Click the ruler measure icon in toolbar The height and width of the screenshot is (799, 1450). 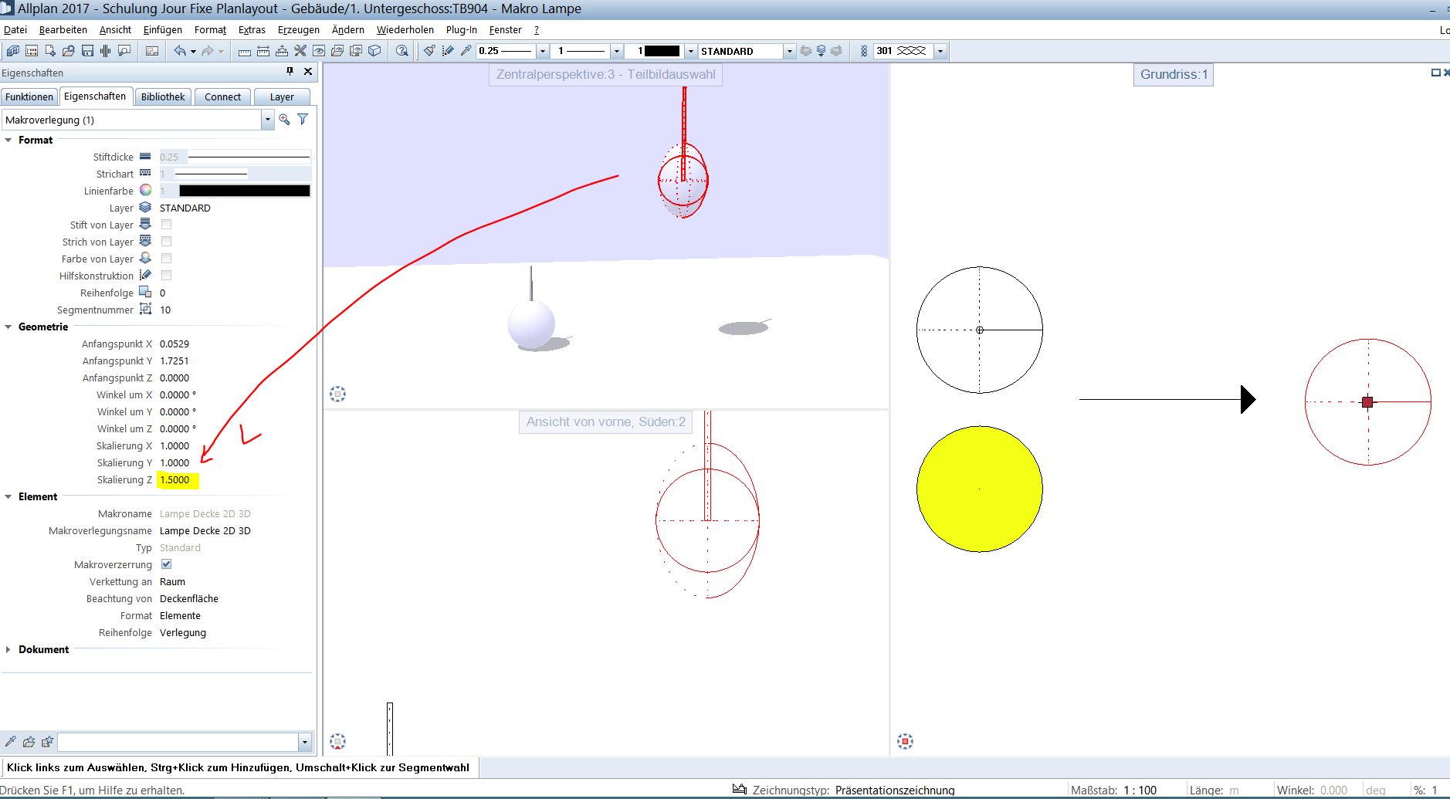click(x=245, y=51)
